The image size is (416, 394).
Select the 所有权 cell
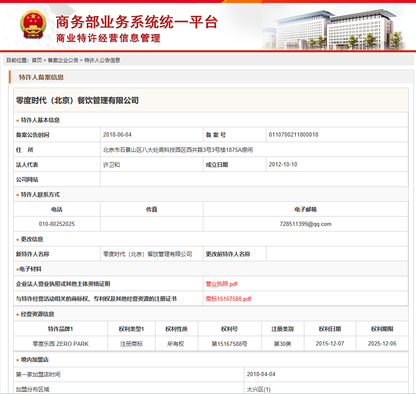176,344
